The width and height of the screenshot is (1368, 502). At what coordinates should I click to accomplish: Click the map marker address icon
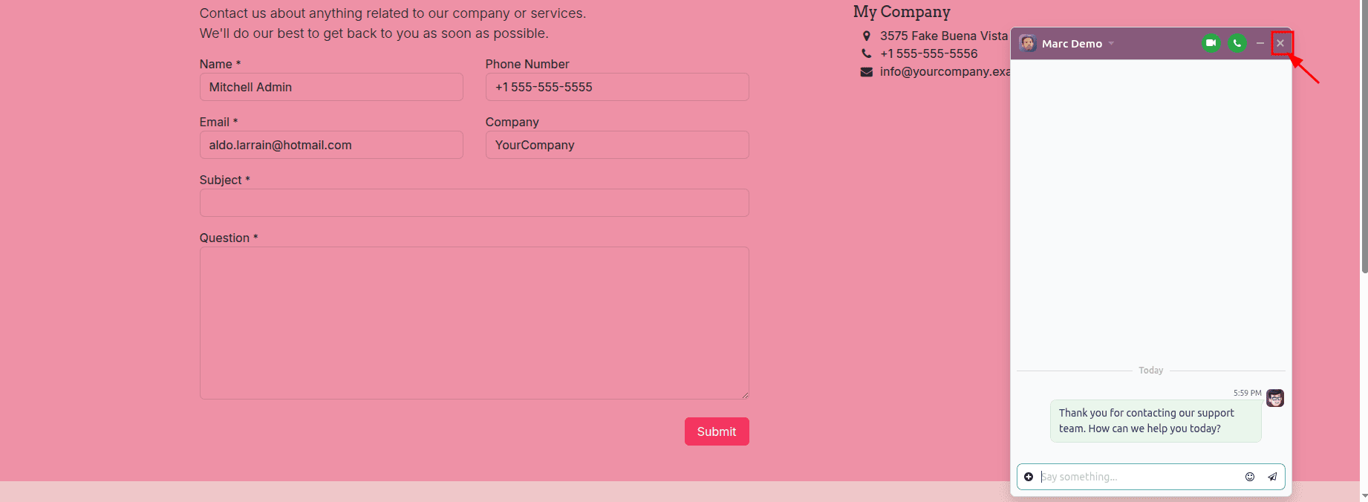point(866,36)
